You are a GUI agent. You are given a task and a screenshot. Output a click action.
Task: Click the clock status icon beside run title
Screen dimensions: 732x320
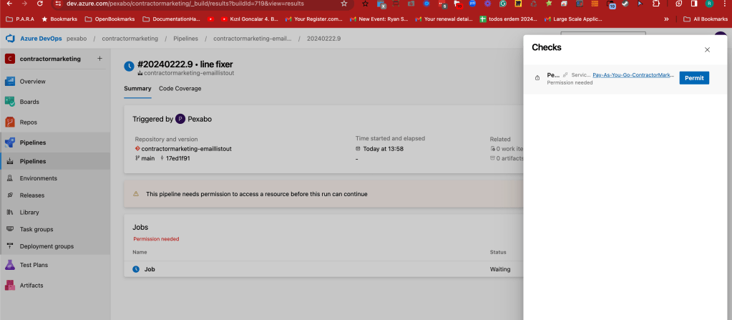(129, 67)
